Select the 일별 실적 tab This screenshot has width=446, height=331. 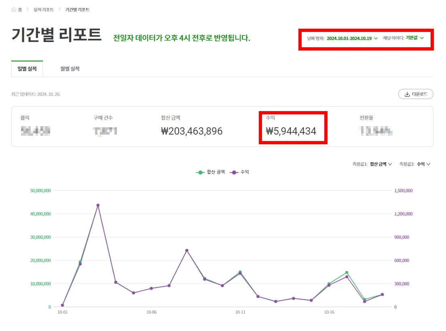(x=27, y=69)
